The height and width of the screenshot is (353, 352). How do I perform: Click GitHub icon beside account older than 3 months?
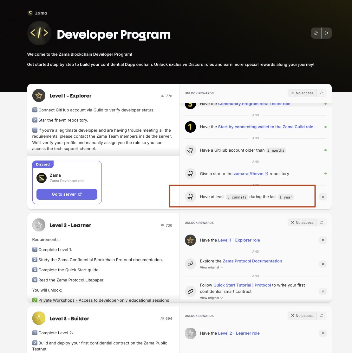[190, 150]
